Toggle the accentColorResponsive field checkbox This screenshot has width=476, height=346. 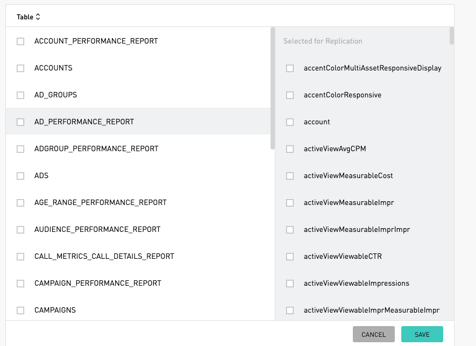[290, 95]
